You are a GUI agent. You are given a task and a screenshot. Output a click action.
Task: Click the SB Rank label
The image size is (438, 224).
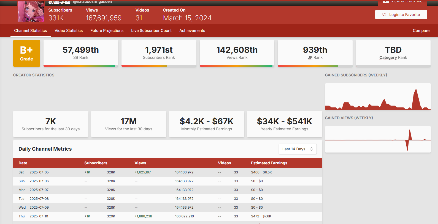[x=81, y=57]
